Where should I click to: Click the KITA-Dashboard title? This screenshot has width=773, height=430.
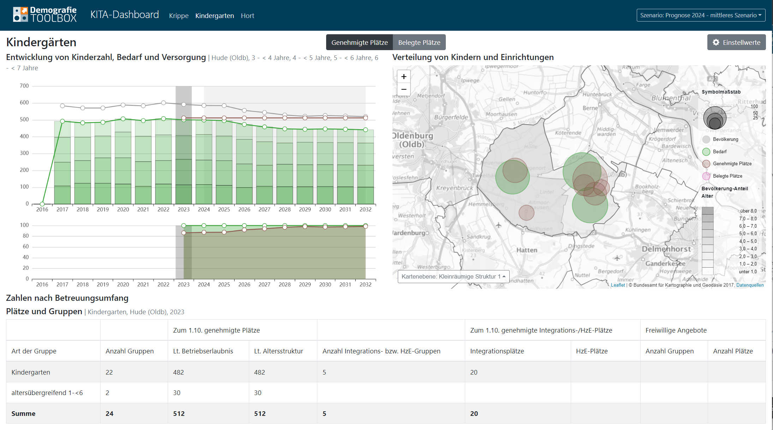coord(125,15)
